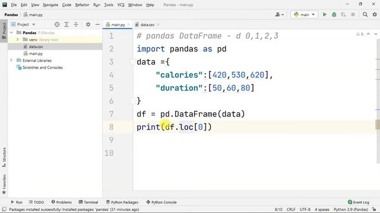The image size is (380, 213).
Task: Open the TODO tool window
Action: click(x=36, y=202)
